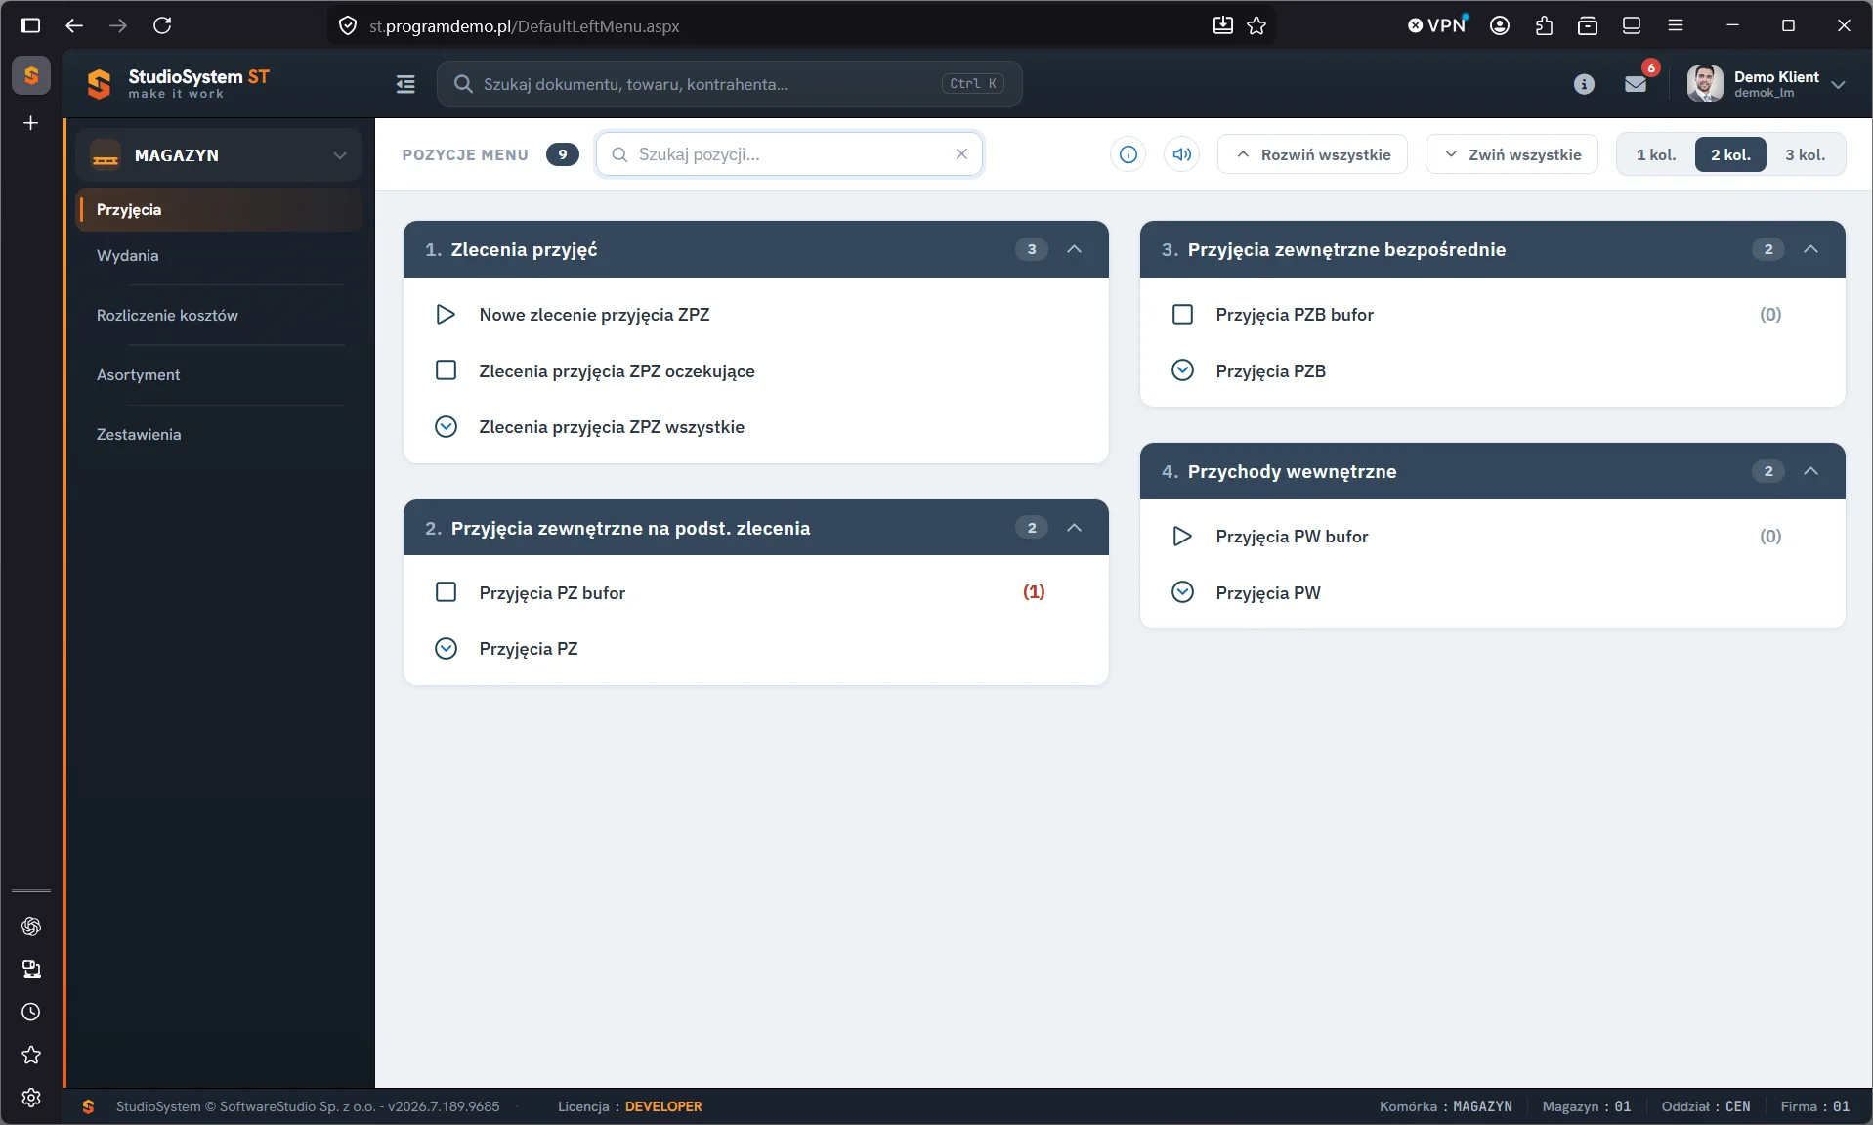Click square icon for Przyjęcia PZ bufor
This screenshot has width=1873, height=1125.
pyautogui.click(x=446, y=592)
